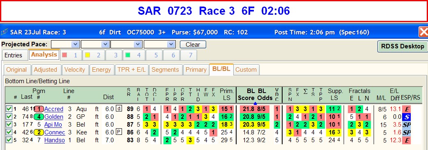Switch to the TPR + E/L sub-tab
Image resolution: width=428 pixels, height=150 pixels.
[131, 70]
